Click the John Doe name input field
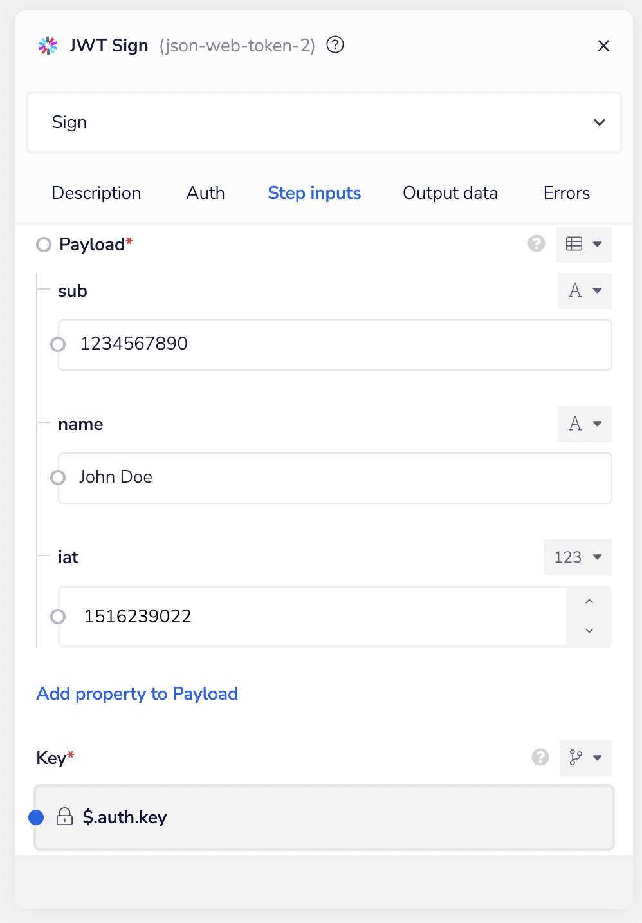The width and height of the screenshot is (642, 923). (x=335, y=478)
